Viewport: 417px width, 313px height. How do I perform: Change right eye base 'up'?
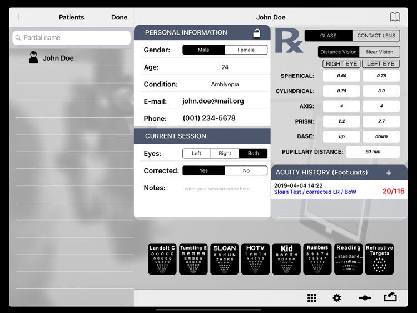coord(341,136)
